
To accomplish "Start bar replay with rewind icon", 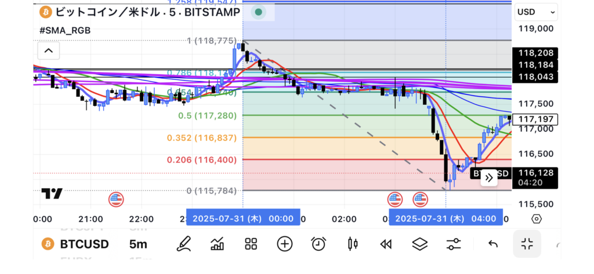I will coord(385,244).
